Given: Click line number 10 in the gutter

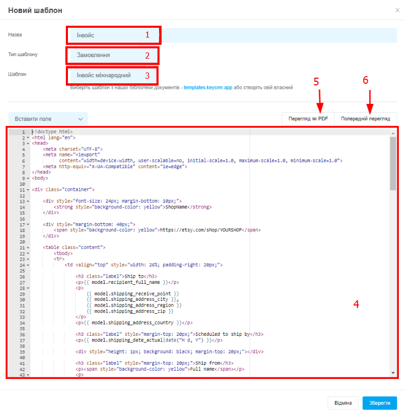Looking at the screenshot, I should [22, 184].
